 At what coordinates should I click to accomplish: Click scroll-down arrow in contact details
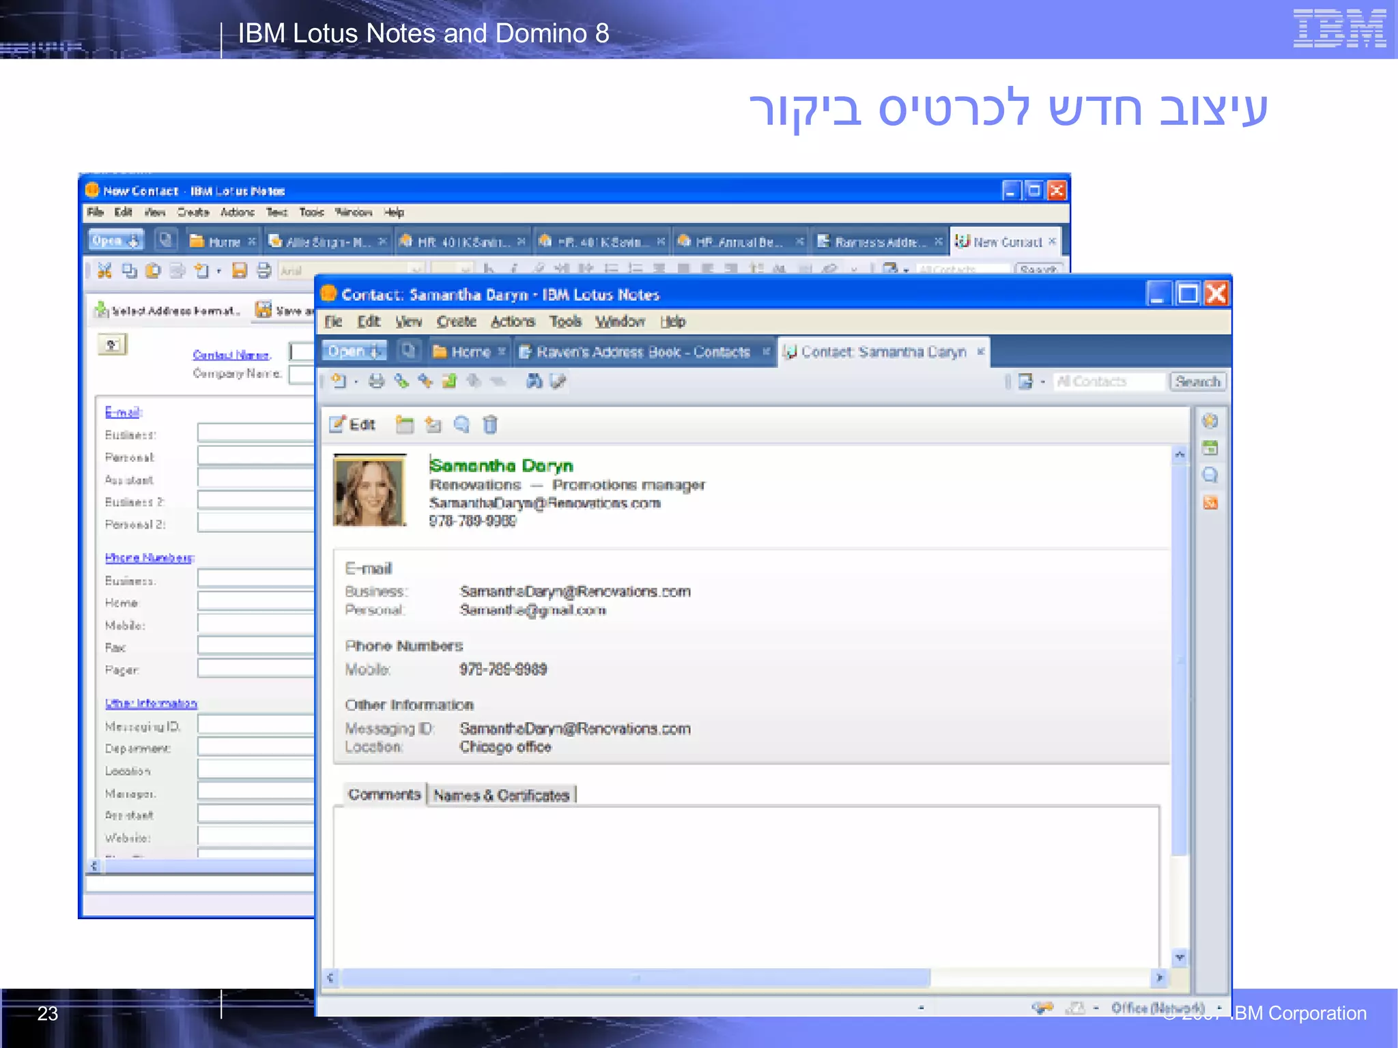pyautogui.click(x=1180, y=957)
